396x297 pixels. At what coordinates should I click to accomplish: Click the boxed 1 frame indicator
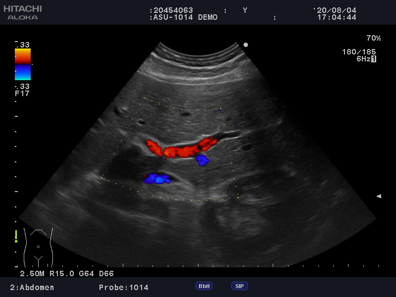374,59
